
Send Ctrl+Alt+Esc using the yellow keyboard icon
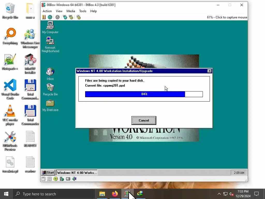71,17
